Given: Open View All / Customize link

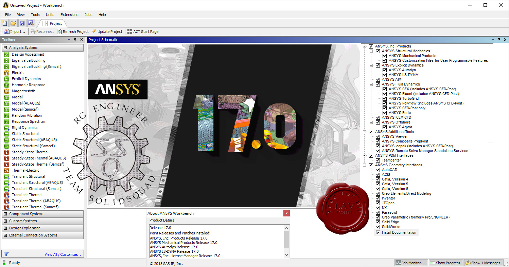Looking at the screenshot, I should coord(63,254).
